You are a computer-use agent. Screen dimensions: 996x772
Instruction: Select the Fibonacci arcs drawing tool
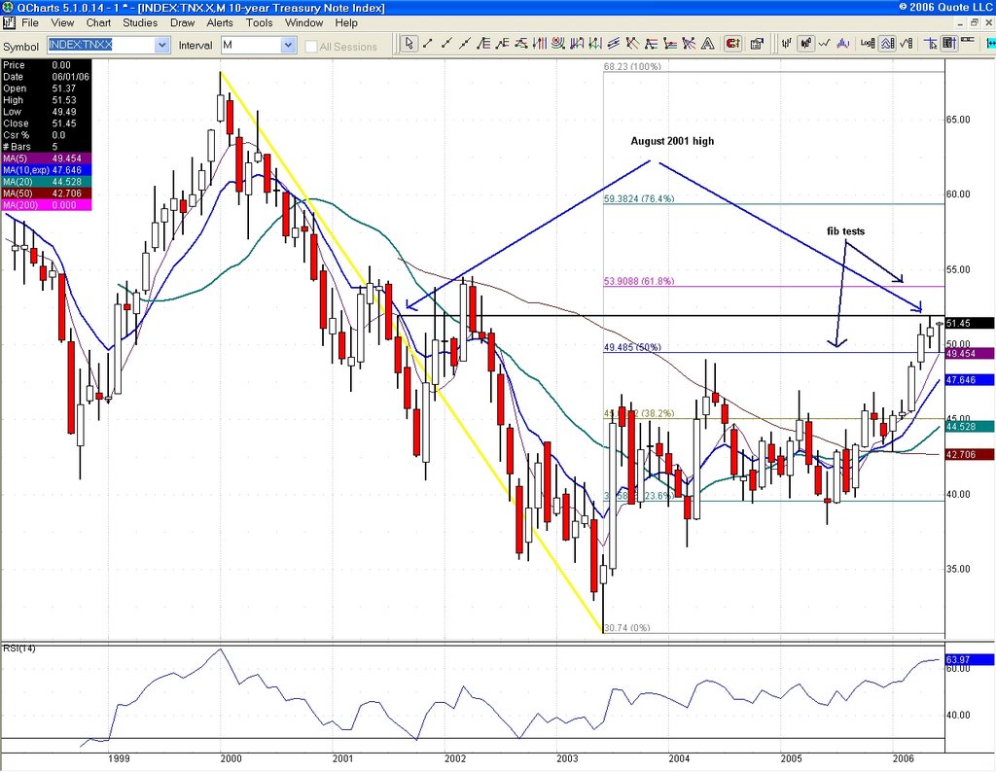point(558,44)
